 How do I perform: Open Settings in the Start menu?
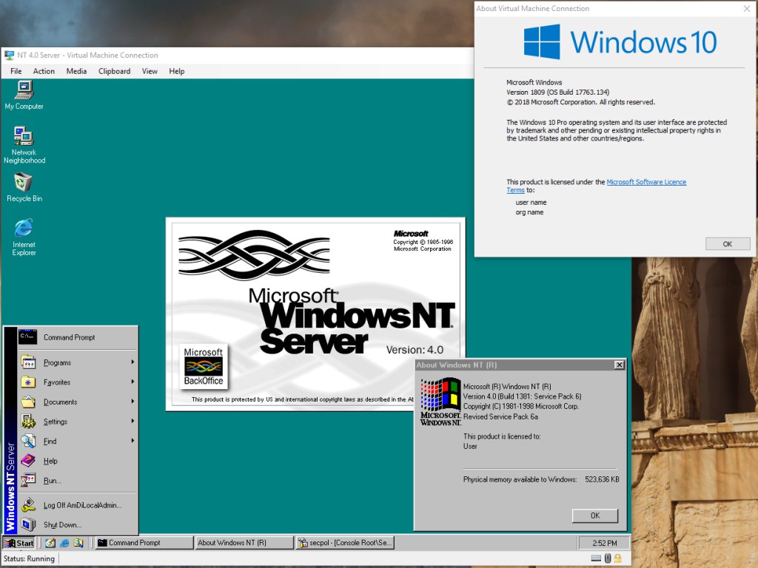pos(77,422)
